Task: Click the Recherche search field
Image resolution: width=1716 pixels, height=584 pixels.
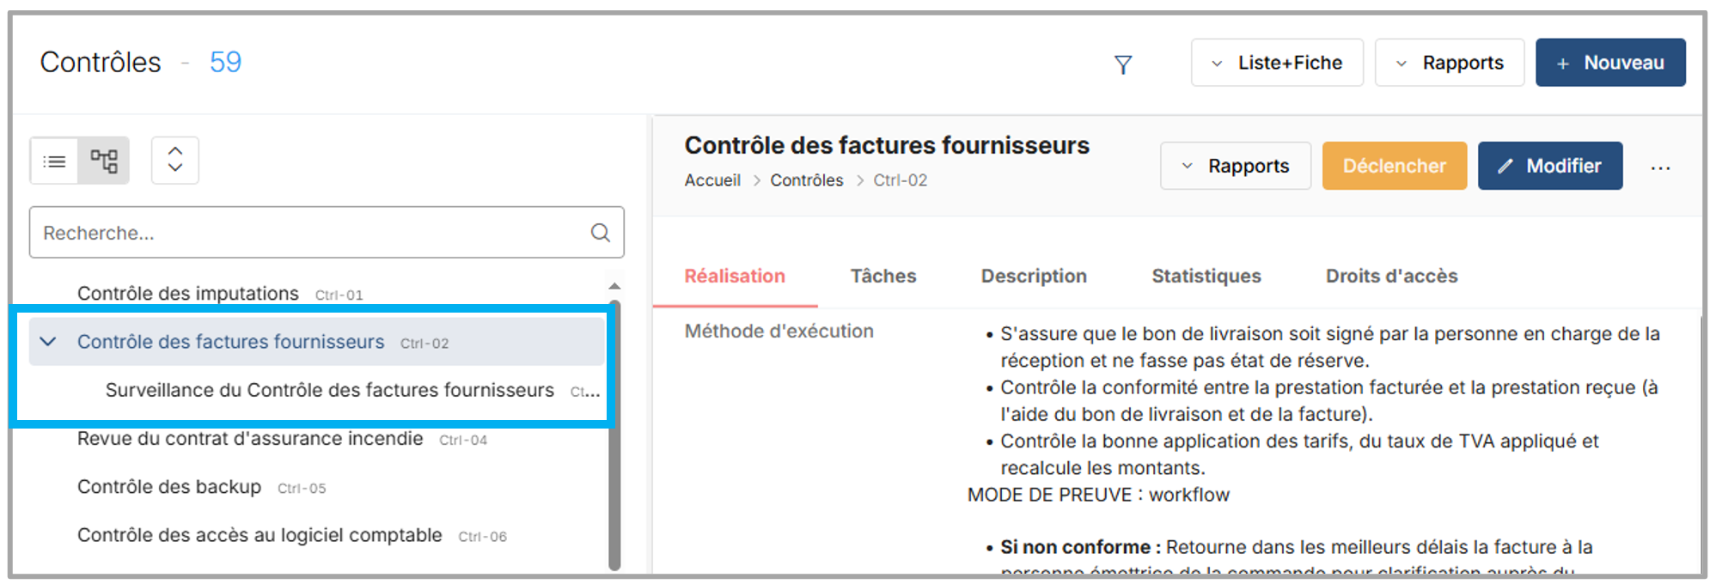Action: click(x=309, y=233)
